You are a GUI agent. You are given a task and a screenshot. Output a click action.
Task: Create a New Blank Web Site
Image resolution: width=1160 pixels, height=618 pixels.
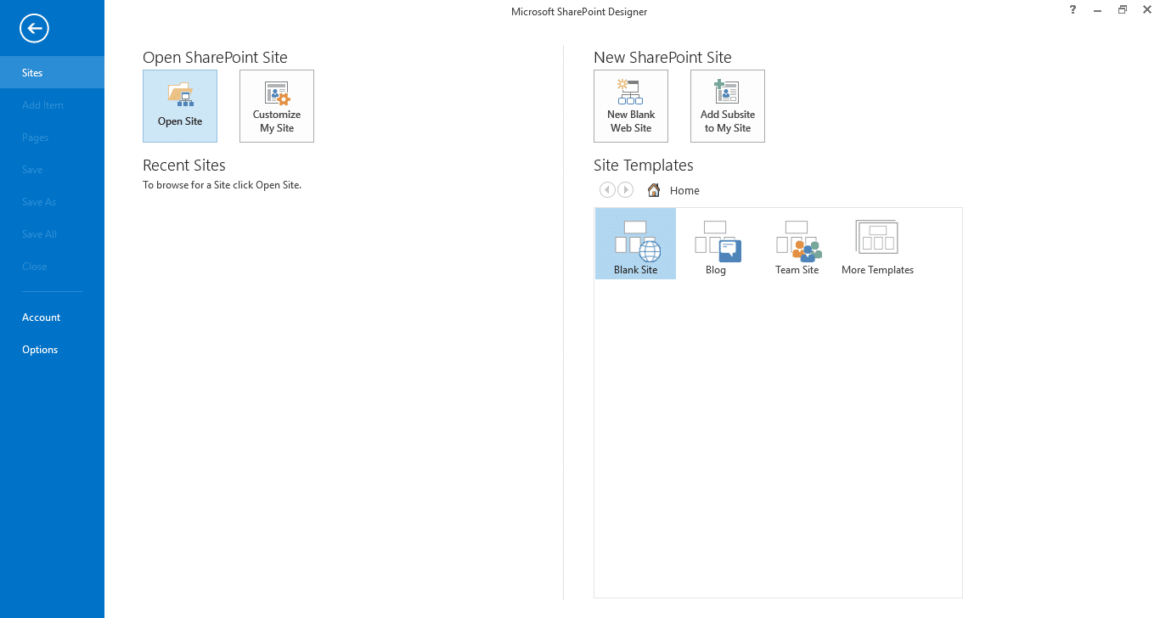point(631,106)
